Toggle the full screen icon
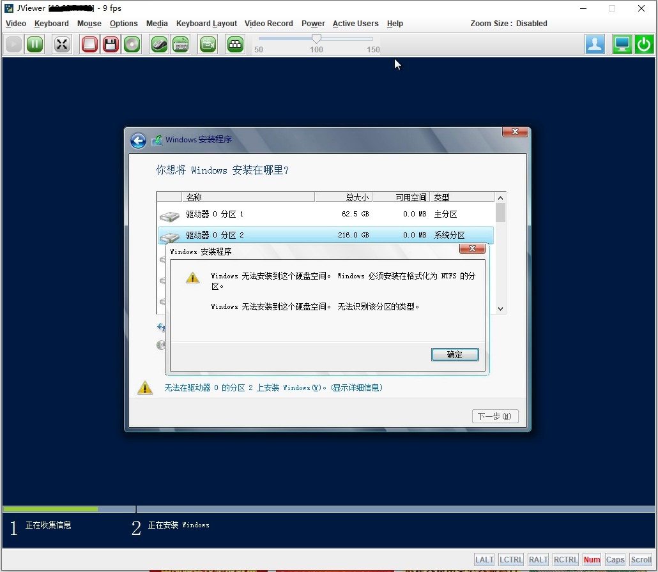 [x=62, y=44]
